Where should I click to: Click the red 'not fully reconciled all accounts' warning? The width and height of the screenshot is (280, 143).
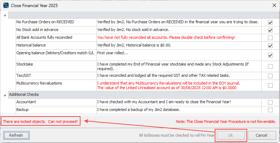pos(166,38)
